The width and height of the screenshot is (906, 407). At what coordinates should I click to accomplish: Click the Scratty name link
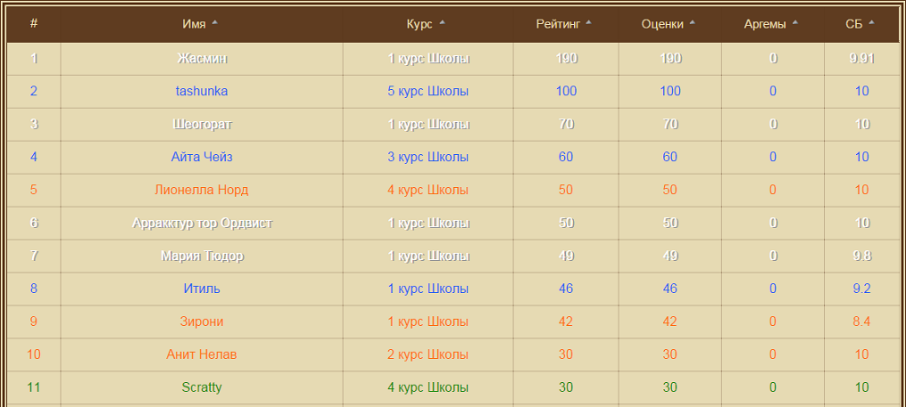click(202, 387)
